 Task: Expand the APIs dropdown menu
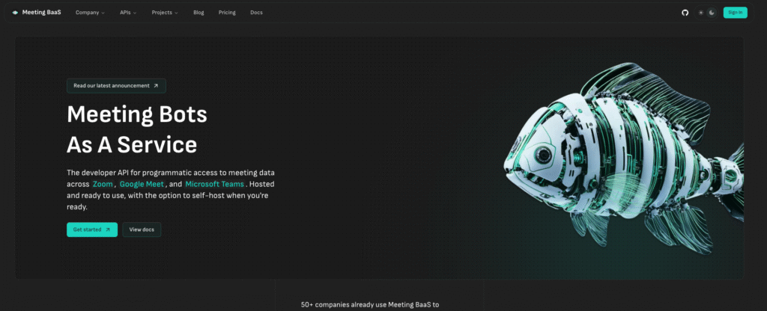click(128, 13)
